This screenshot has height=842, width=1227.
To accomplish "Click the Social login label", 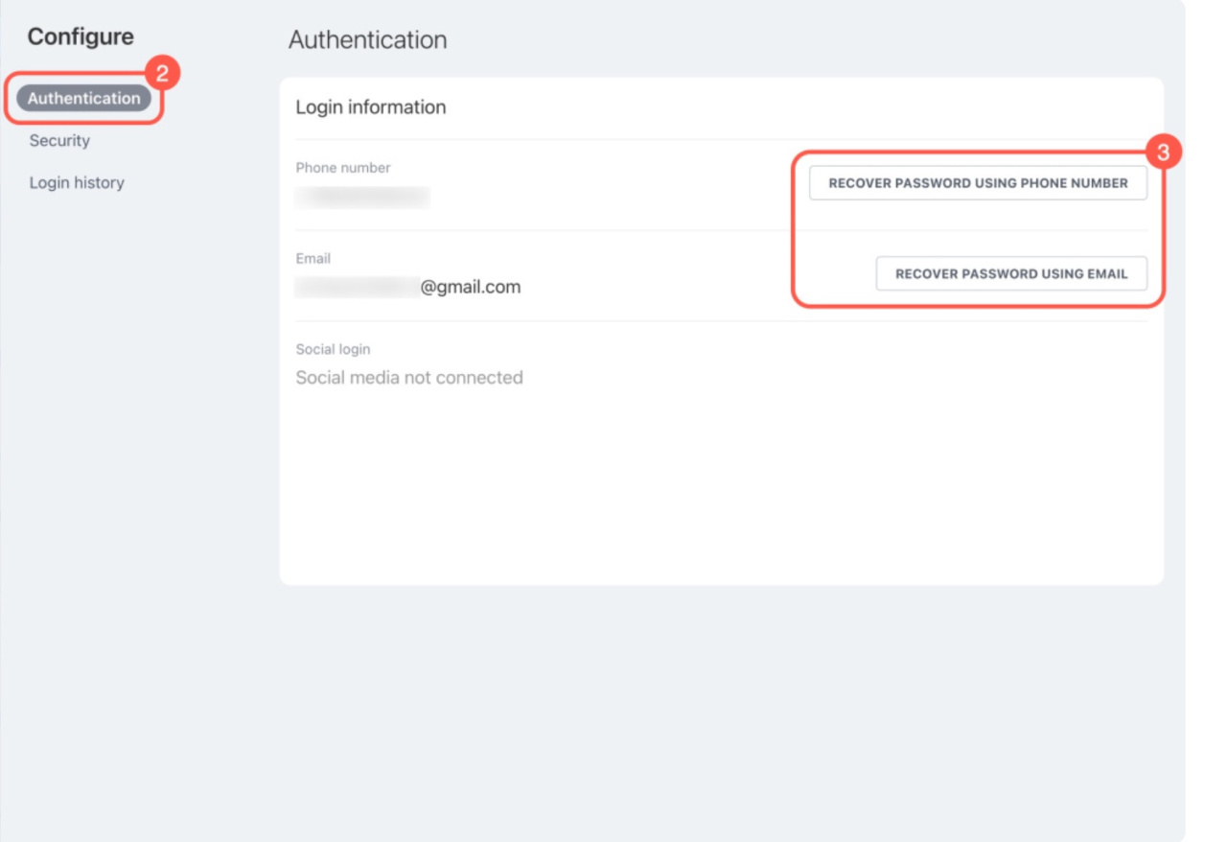I will point(333,350).
